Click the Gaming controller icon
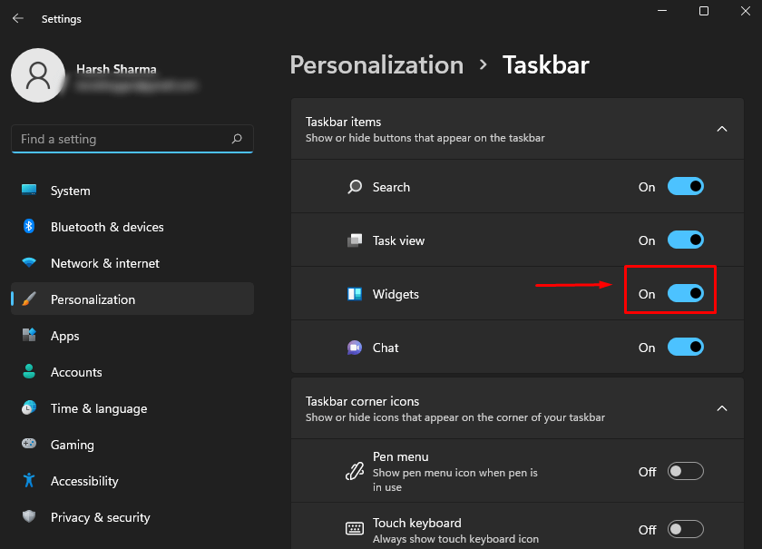762x549 pixels. [x=29, y=445]
